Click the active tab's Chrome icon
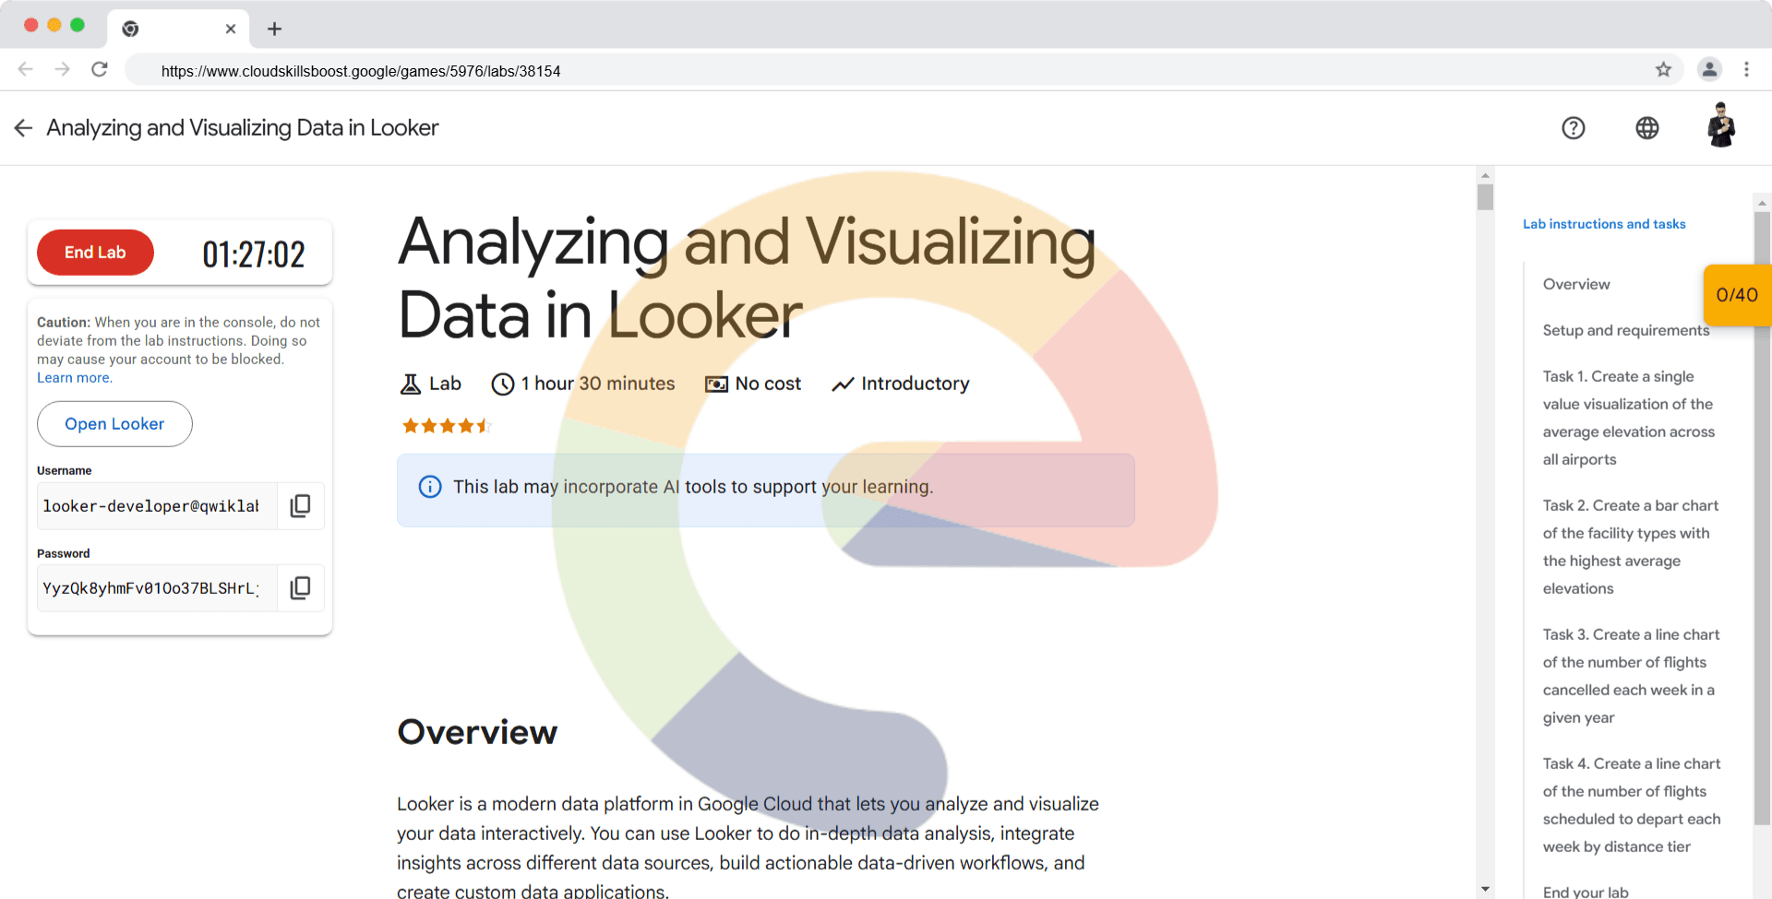Image resolution: width=1772 pixels, height=899 pixels. [x=130, y=29]
